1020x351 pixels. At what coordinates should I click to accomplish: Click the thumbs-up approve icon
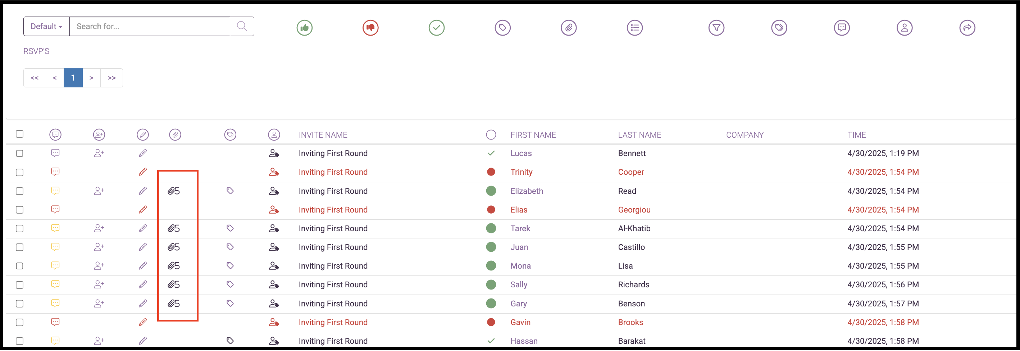(x=304, y=28)
